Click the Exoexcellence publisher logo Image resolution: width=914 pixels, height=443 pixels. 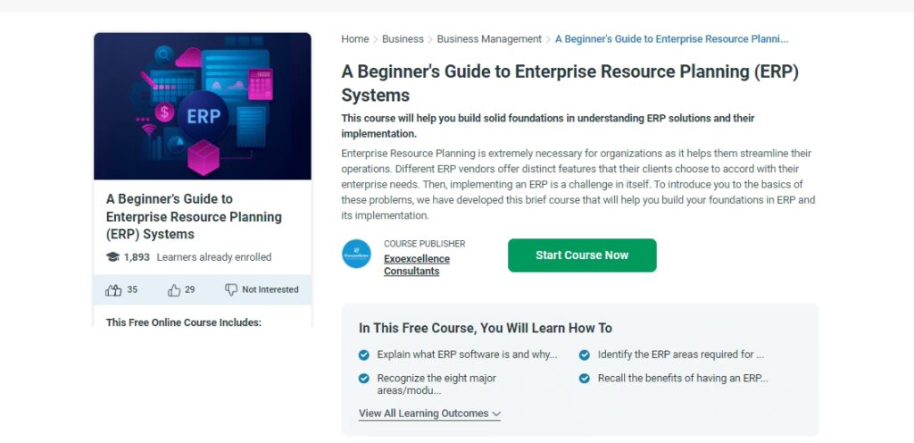[356, 254]
